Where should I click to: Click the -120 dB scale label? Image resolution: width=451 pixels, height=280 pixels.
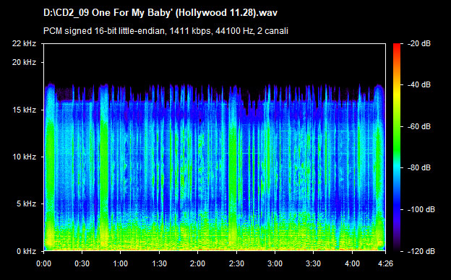pyautogui.click(x=421, y=251)
